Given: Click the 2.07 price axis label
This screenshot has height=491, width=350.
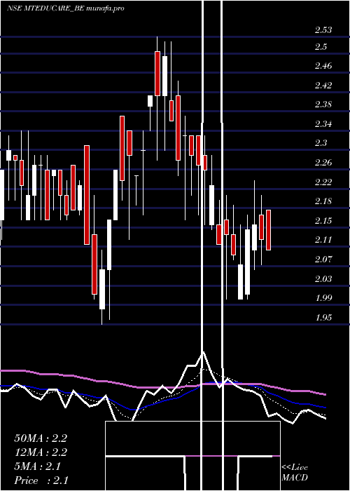Looking at the screenshot, I should (323, 260).
